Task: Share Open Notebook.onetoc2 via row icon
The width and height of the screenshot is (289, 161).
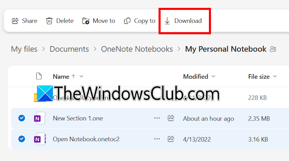Action: click(171, 139)
